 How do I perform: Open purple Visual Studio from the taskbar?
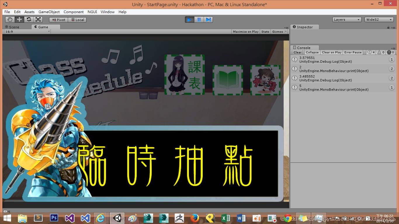[x=70, y=218]
